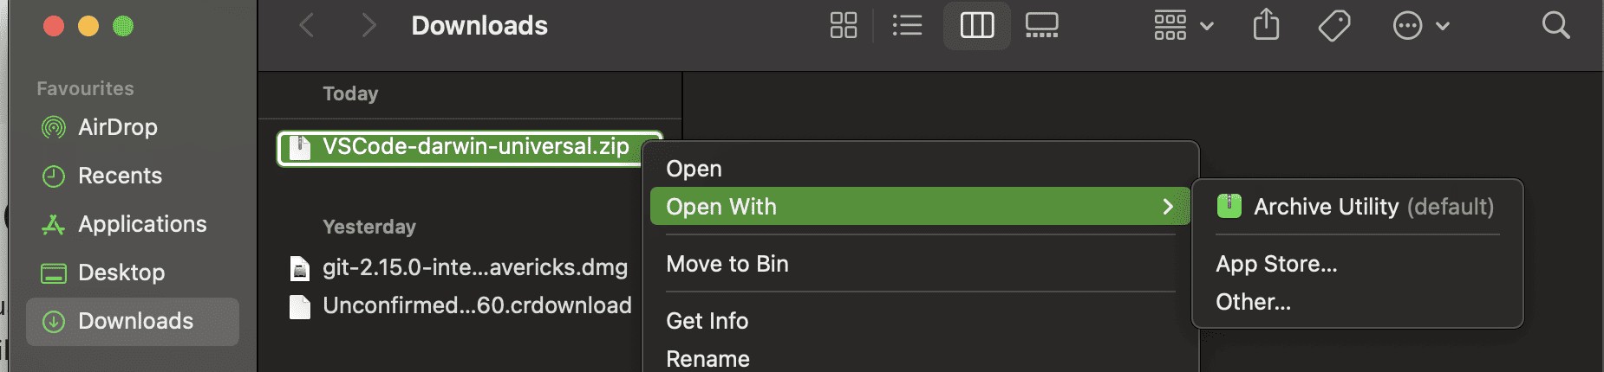Switch to gallery view
The image size is (1604, 372).
[1041, 26]
